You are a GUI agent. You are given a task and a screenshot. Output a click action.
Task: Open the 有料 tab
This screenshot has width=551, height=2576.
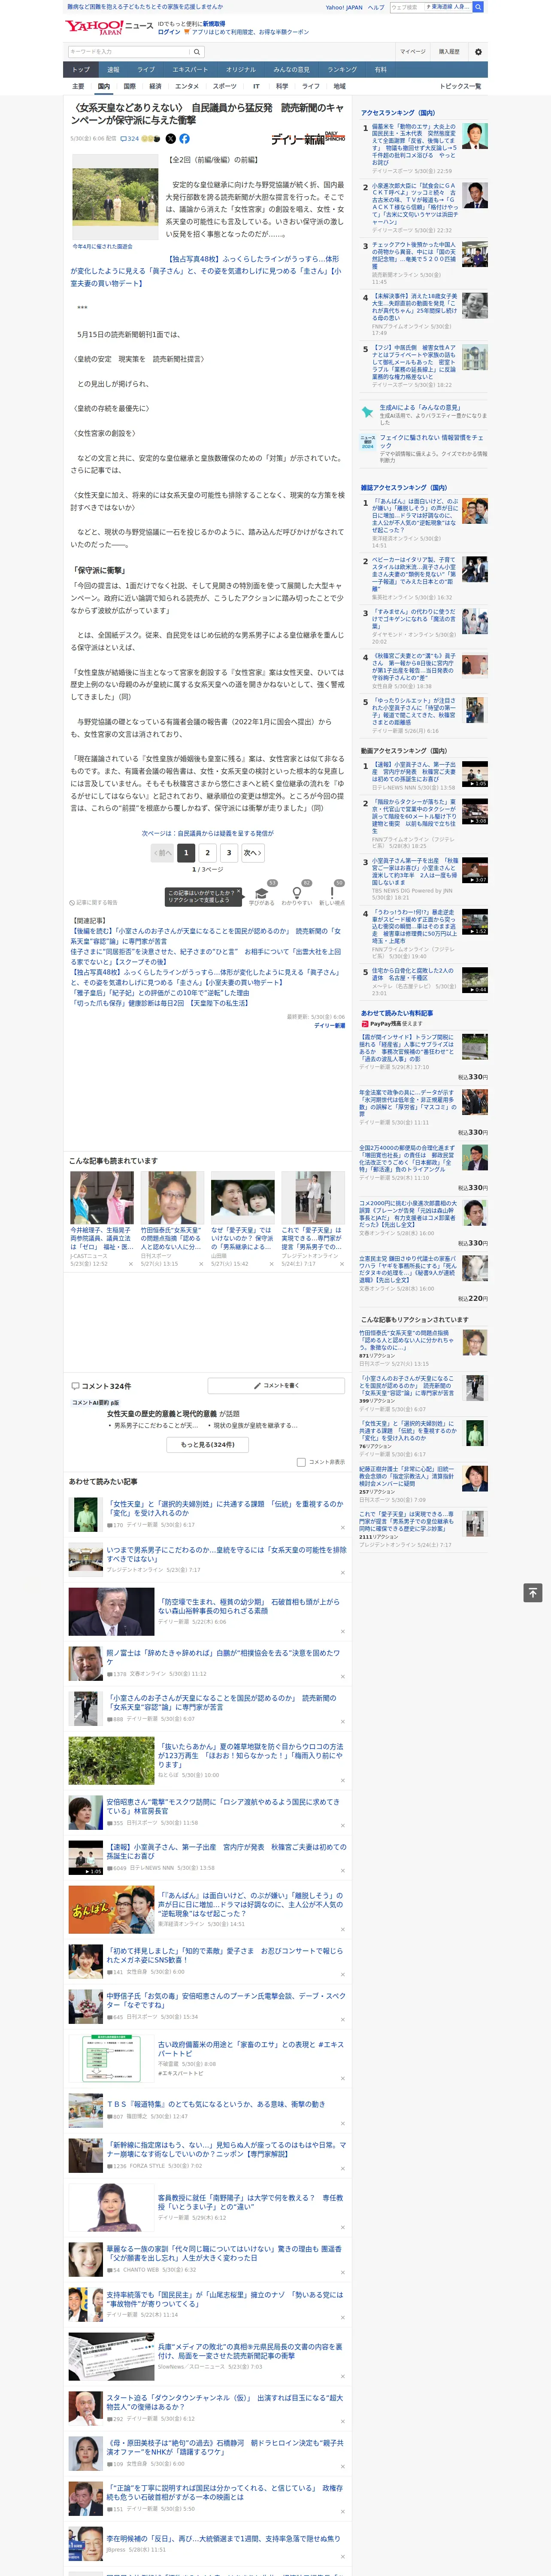(x=381, y=70)
